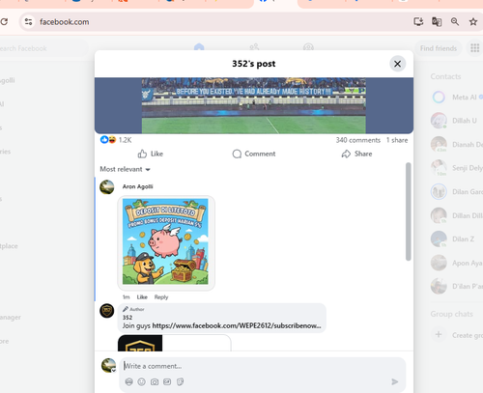Open Aron Agolli's profile name link
The height and width of the screenshot is (393, 483).
(137, 186)
